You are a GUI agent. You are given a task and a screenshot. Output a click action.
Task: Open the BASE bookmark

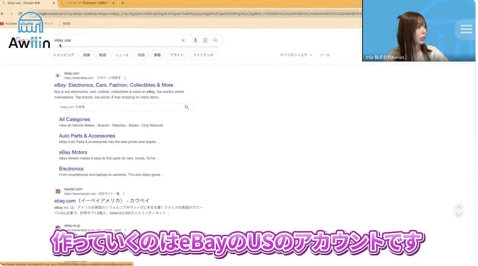click(64, 23)
